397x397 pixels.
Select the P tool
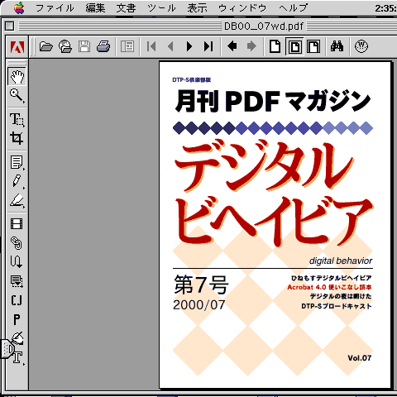[17, 319]
